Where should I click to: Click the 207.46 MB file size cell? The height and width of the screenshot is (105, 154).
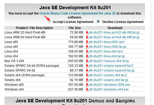pyautogui.click(x=76, y=89)
